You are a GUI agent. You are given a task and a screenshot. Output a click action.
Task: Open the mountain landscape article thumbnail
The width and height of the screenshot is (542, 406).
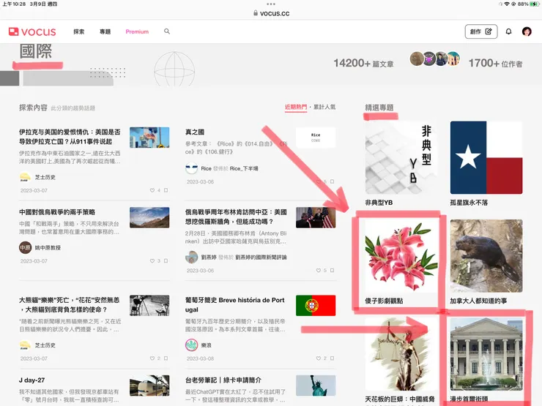click(x=149, y=217)
